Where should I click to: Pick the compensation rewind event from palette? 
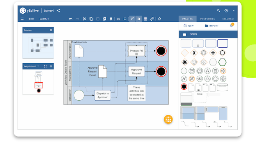click(199, 79)
